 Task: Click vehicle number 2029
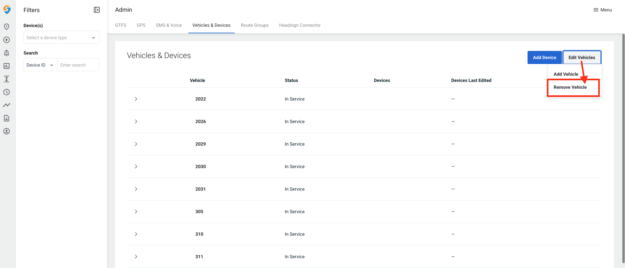click(200, 144)
